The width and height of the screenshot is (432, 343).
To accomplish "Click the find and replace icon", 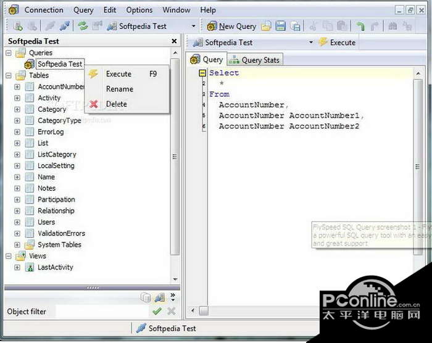I will (x=407, y=27).
